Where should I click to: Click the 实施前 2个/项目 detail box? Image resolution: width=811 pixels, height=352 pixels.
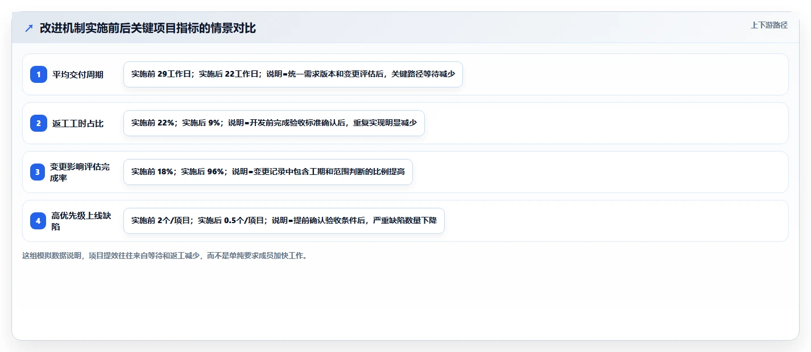[284, 221]
